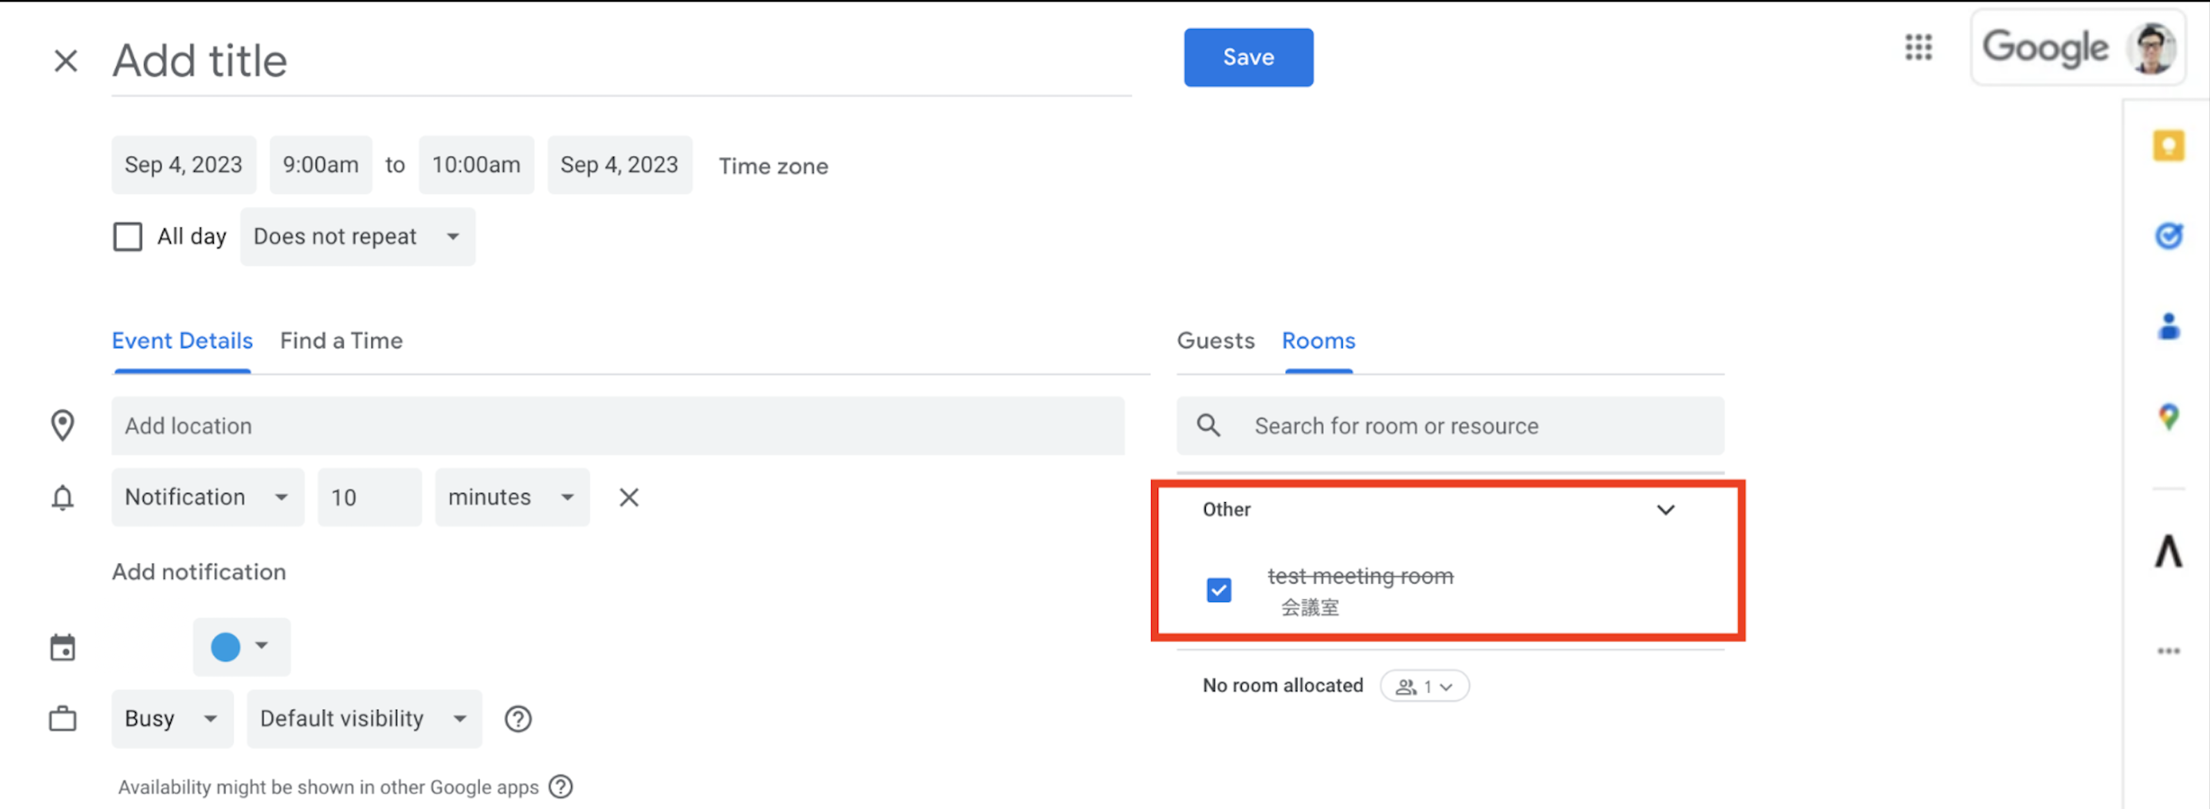Open the event color picker
This screenshot has height=809, width=2210.
click(240, 647)
